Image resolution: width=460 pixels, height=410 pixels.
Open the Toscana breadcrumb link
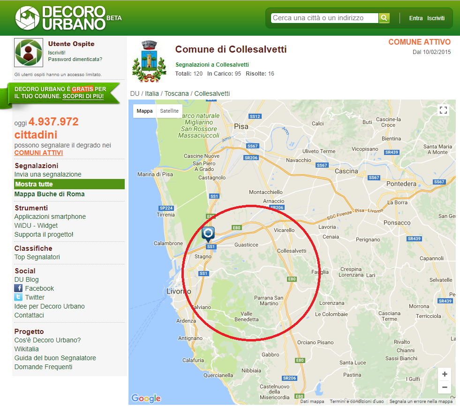(x=176, y=93)
